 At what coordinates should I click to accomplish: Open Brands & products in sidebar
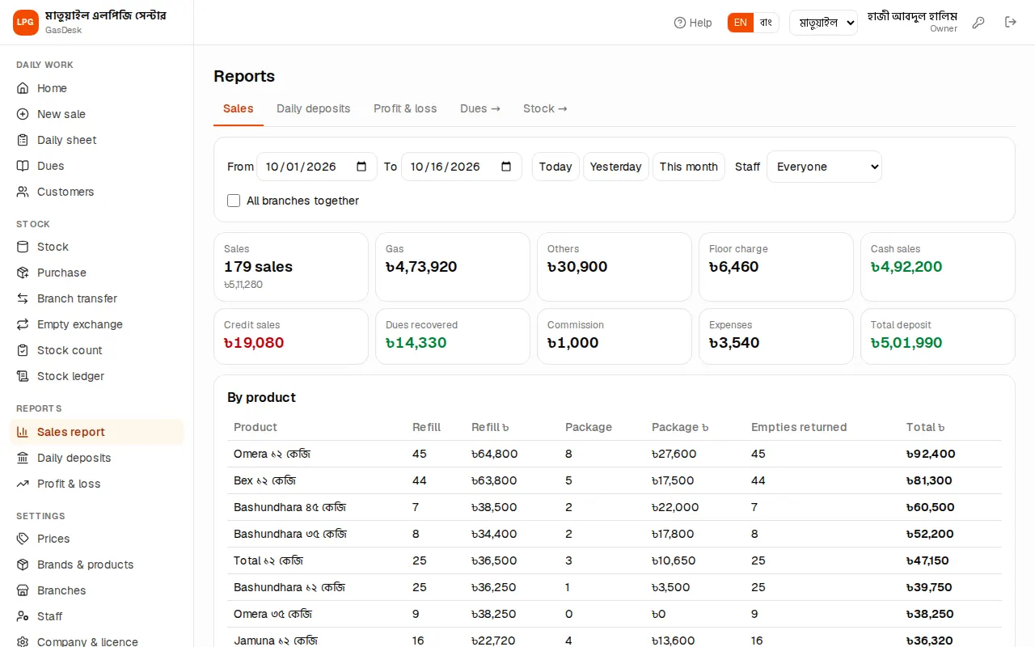(x=97, y=565)
